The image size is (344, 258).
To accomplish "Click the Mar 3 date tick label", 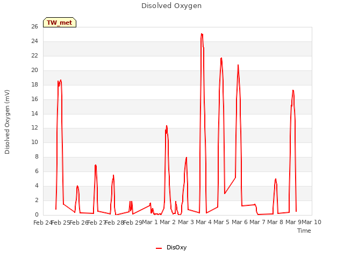I will 186,222.
